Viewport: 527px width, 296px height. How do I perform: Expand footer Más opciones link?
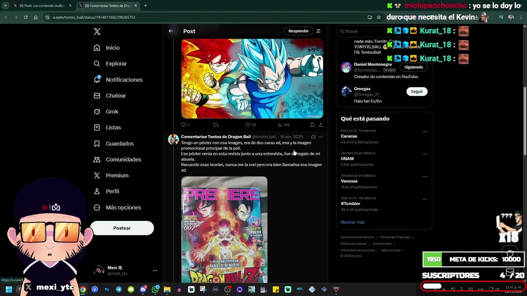tap(392, 250)
